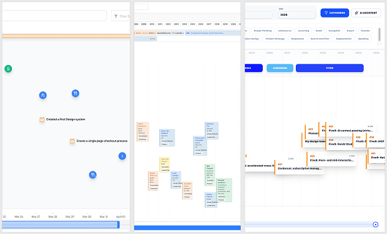
Task: Select the blue people-group event marker
Action: point(43,95)
